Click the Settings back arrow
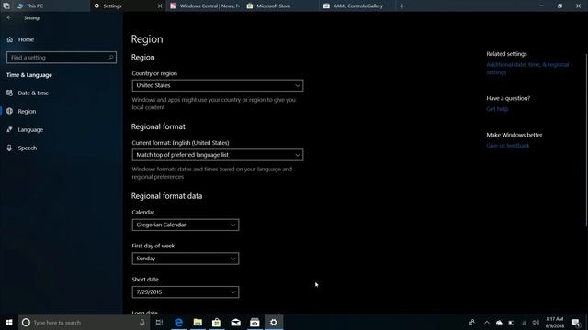 9,17
